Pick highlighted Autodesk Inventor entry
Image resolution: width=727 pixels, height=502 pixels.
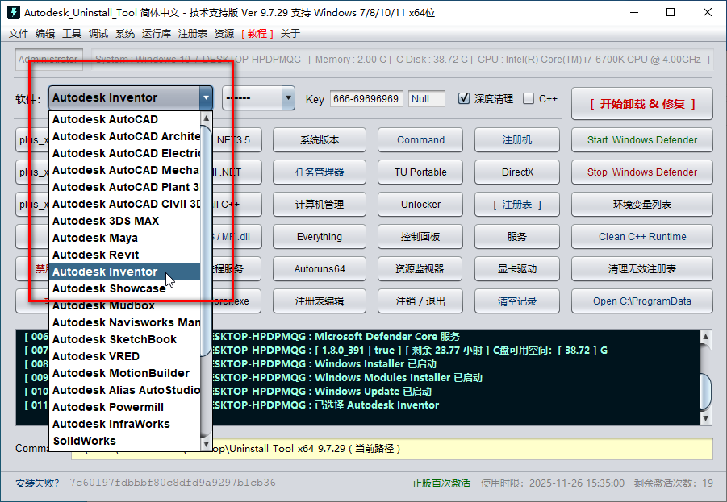coord(124,272)
